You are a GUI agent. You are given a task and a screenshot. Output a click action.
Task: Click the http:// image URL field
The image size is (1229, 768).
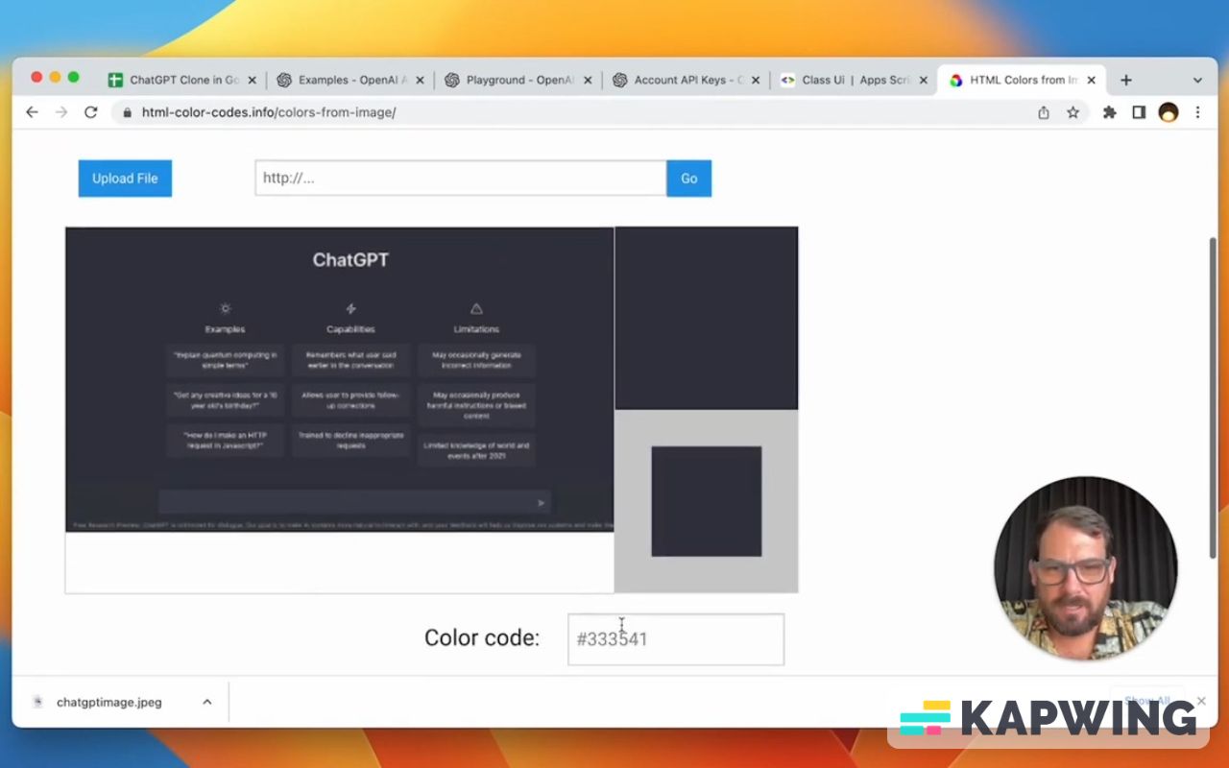click(x=461, y=179)
